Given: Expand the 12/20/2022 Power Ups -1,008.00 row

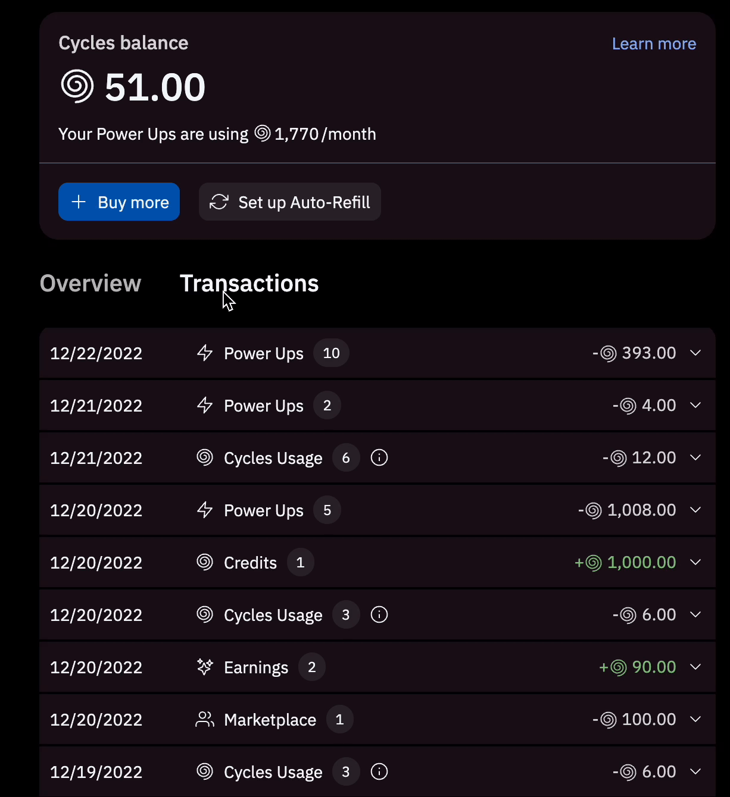Looking at the screenshot, I should tap(695, 510).
